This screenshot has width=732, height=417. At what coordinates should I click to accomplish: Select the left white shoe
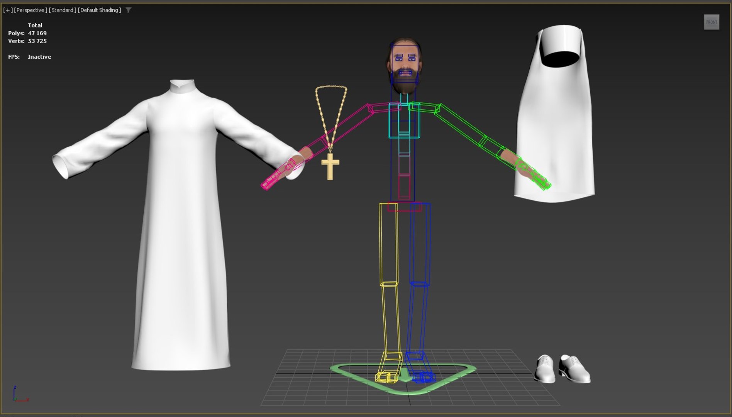[x=545, y=369]
